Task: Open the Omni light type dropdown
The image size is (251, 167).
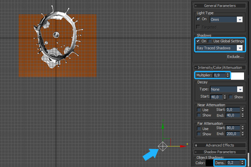Action: click(240, 19)
